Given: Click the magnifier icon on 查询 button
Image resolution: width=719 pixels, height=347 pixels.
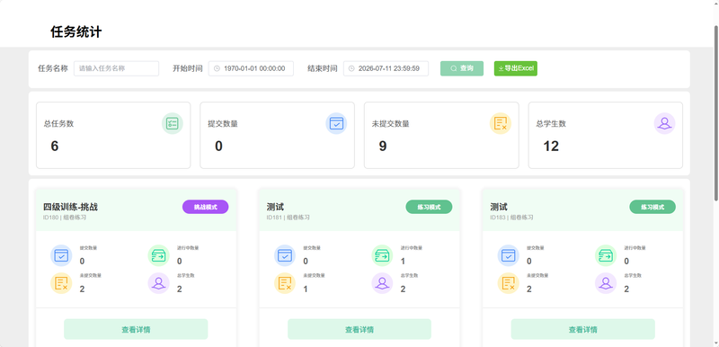Looking at the screenshot, I should tap(454, 68).
